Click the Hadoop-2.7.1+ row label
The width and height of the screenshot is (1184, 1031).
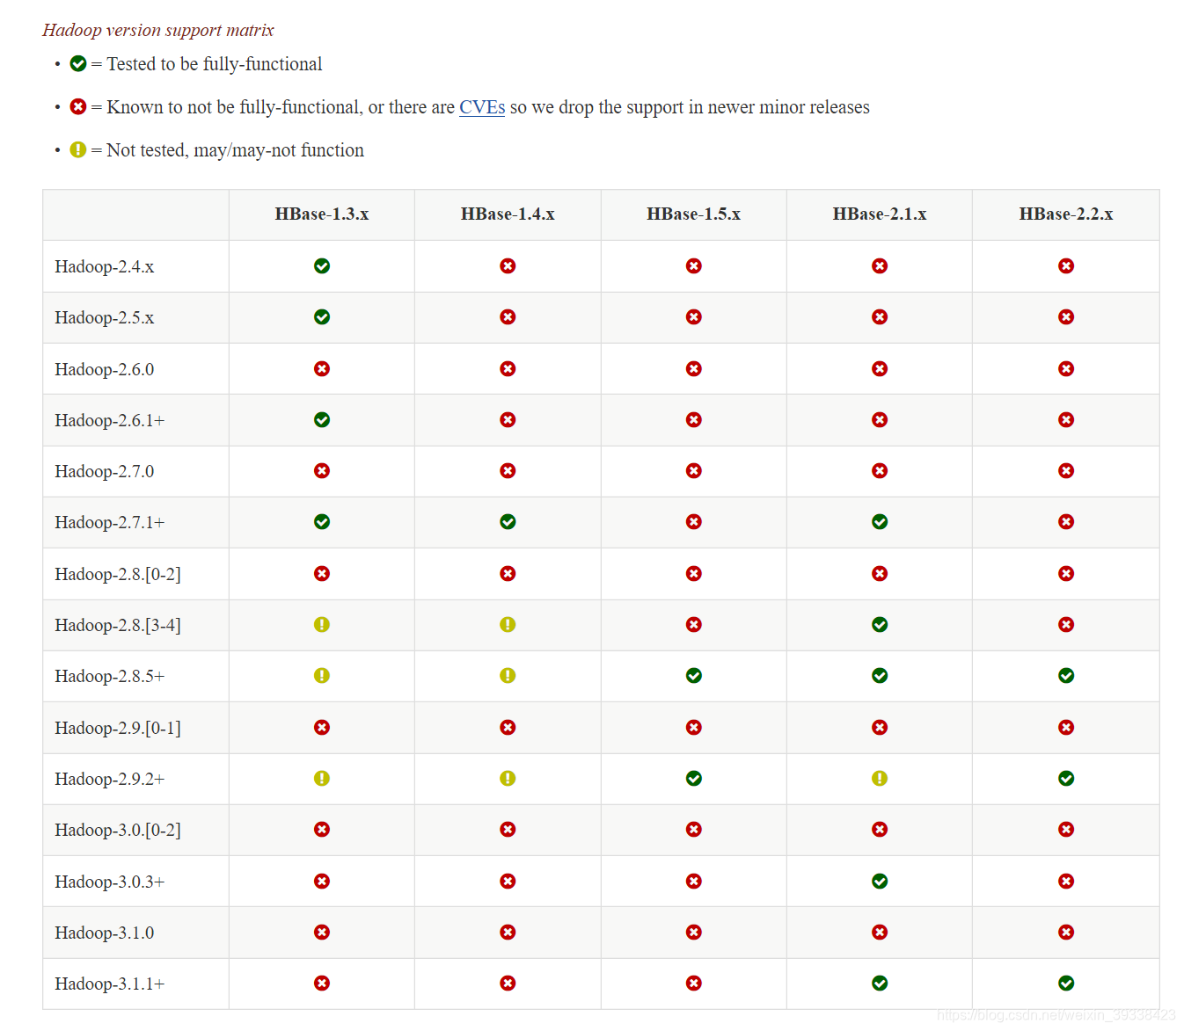pos(109,522)
